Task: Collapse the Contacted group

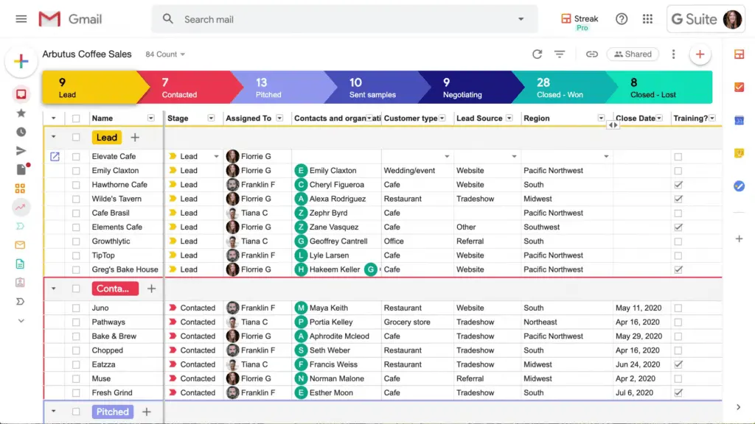Action: 53,289
